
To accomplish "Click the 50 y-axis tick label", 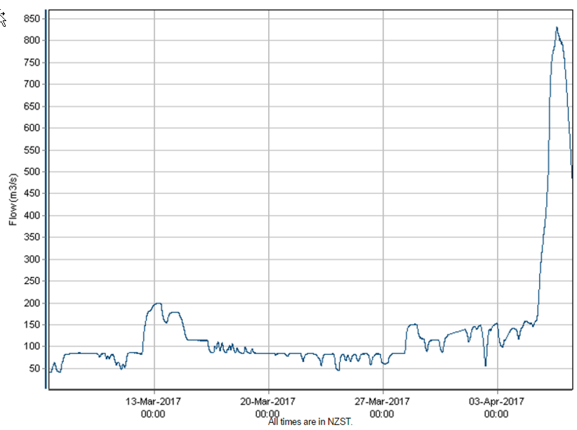I will (x=33, y=369).
